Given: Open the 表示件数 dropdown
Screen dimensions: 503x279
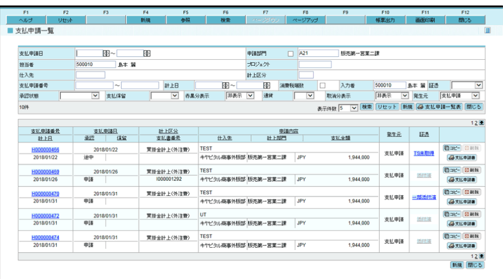Looking at the screenshot, I should [x=348, y=108].
